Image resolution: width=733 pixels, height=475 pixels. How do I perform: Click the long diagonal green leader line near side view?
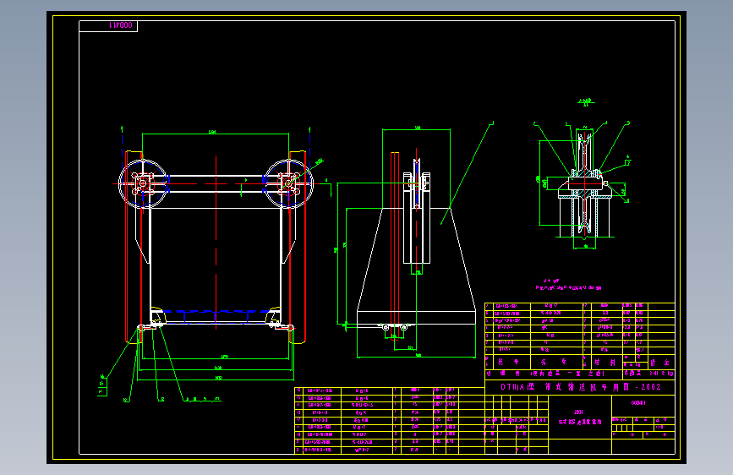(467, 174)
